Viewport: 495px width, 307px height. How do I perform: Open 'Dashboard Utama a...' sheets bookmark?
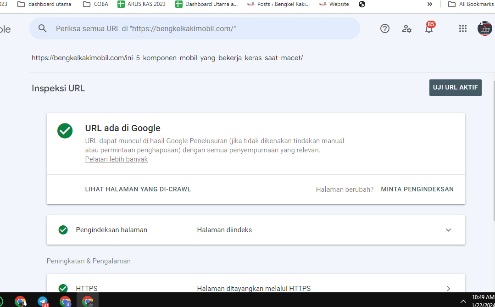(207, 4)
